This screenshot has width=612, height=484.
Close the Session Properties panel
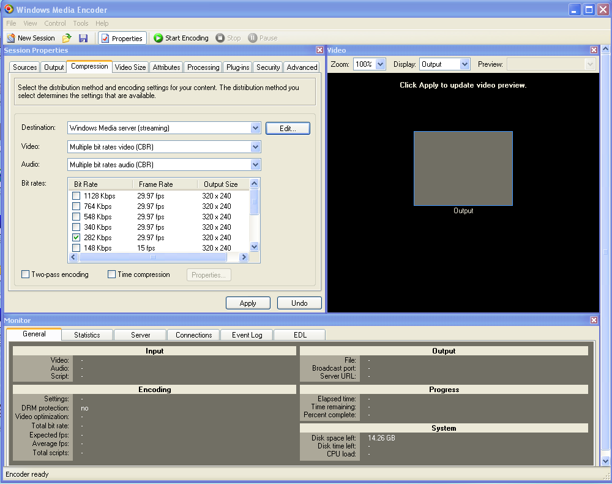tap(319, 50)
